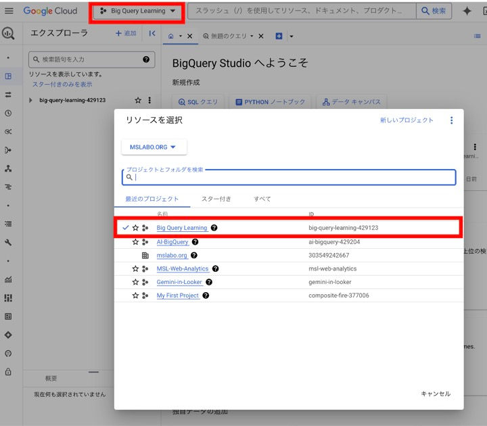487x426 pixels.
Task: Open the mslabo.org organization link
Action: (172, 255)
